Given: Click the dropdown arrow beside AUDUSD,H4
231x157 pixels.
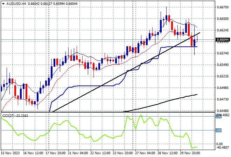Looking at the screenshot, I should pyautogui.click(x=3, y=3).
